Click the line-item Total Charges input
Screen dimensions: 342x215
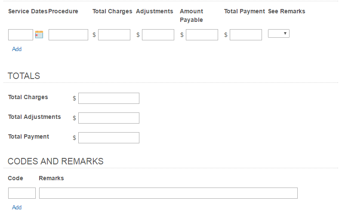coord(114,35)
